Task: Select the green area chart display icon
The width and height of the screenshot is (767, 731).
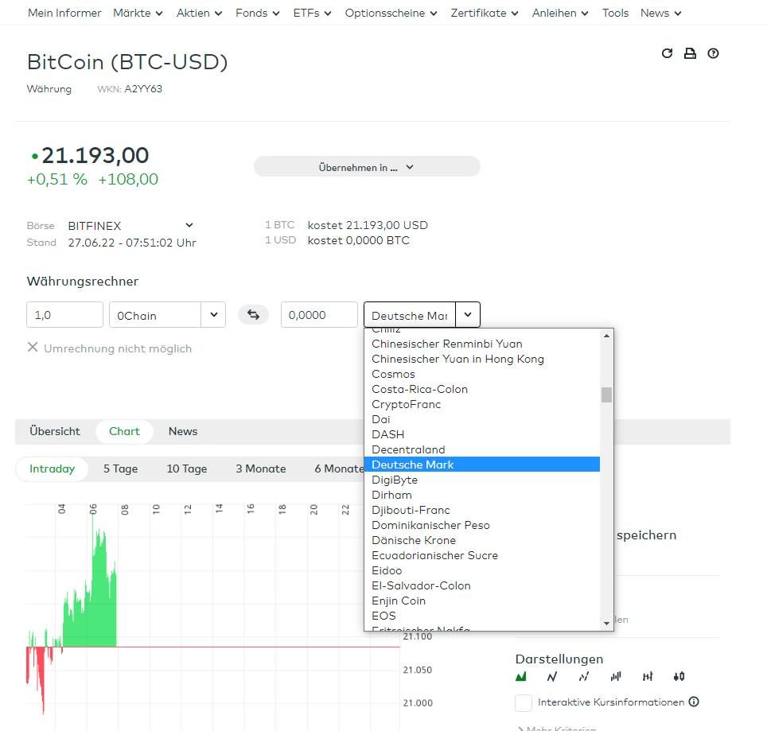Action: [521, 677]
